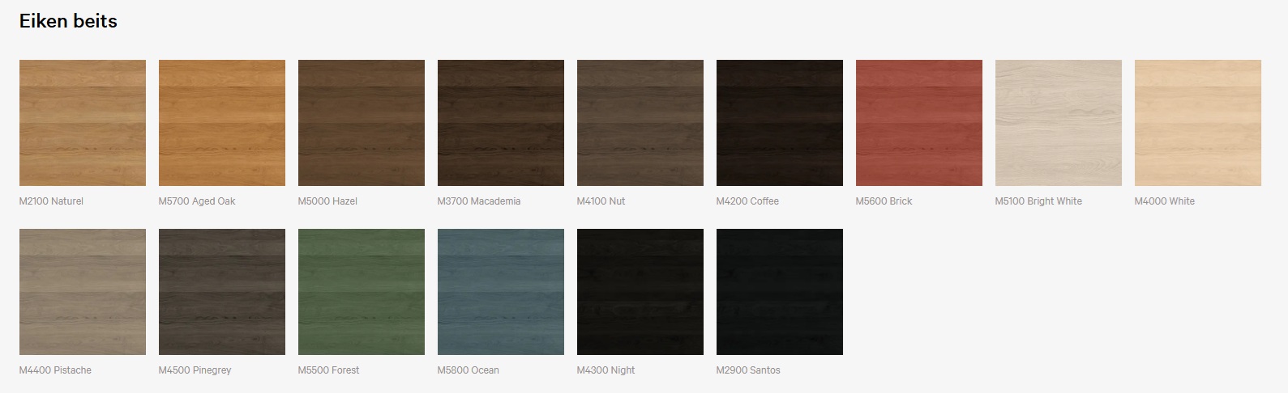
Task: Pick the M4200 Coffee dark swatch
Action: tap(780, 123)
